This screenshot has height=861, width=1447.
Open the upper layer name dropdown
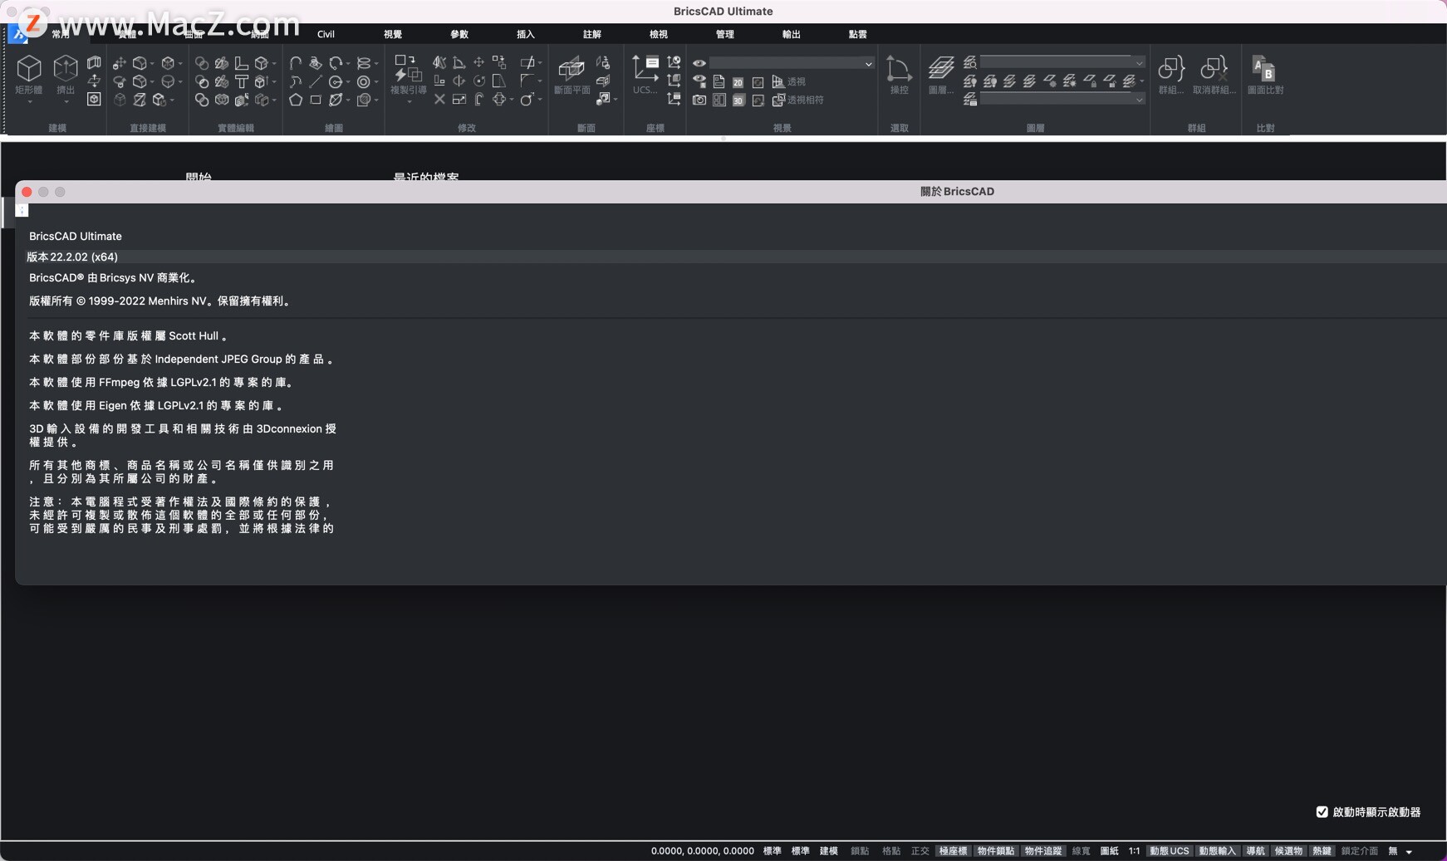[1062, 62]
